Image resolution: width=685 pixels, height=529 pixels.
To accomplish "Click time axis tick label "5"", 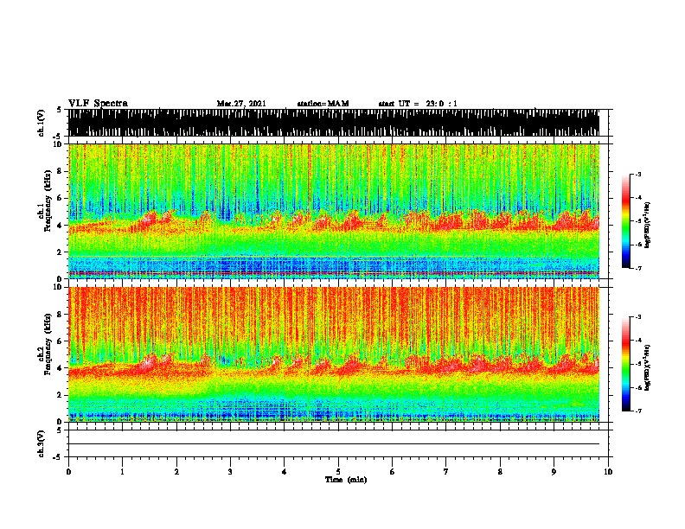I will [x=338, y=472].
